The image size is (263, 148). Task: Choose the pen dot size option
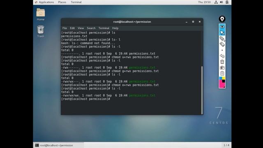pos(222,50)
